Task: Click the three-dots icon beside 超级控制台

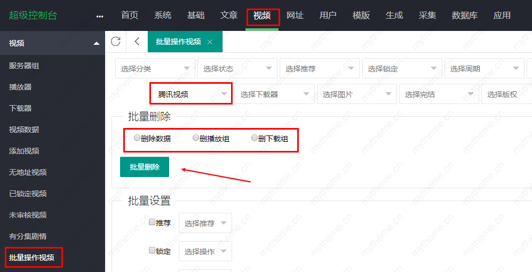Action: (100, 16)
